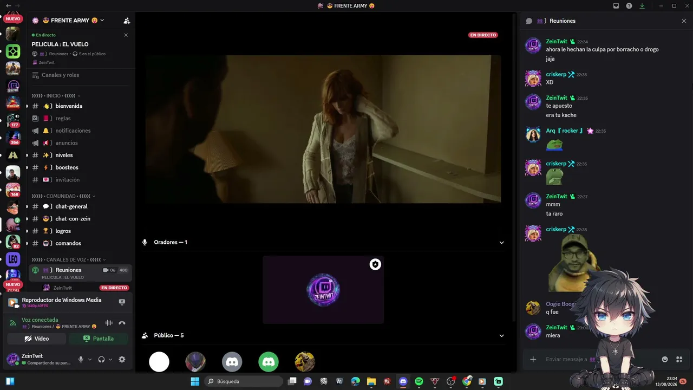
Task: Select the white avatar audience member
Action: coord(159,362)
